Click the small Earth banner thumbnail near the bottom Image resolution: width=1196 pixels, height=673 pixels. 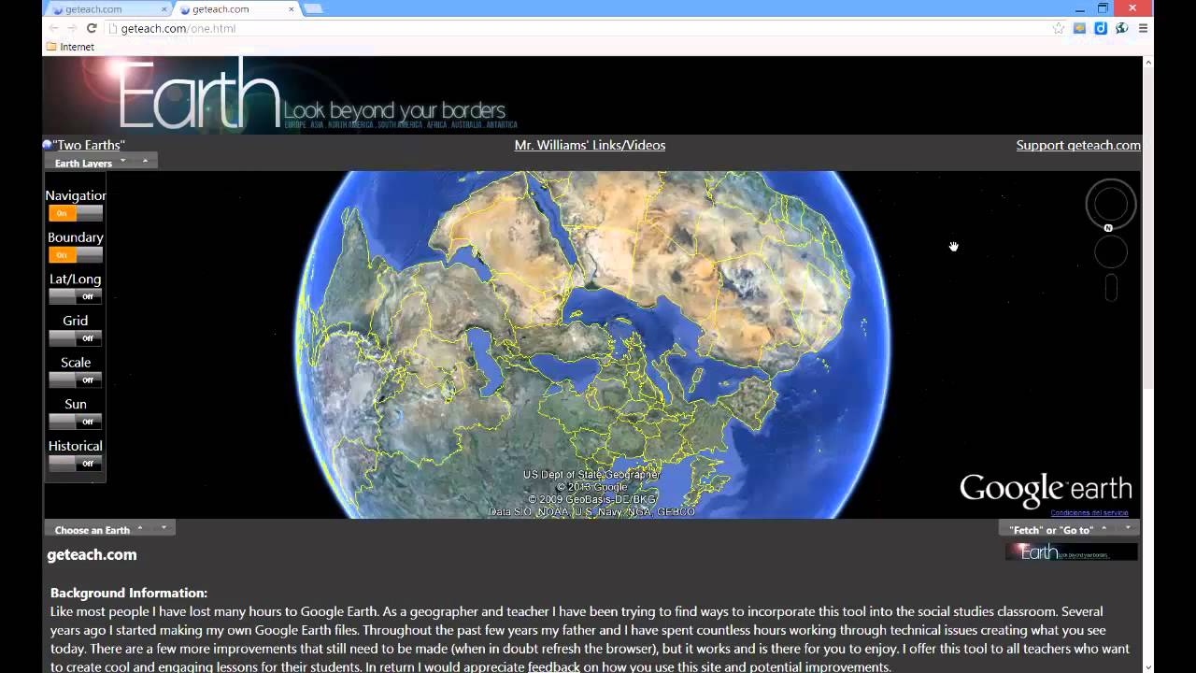(x=1071, y=551)
